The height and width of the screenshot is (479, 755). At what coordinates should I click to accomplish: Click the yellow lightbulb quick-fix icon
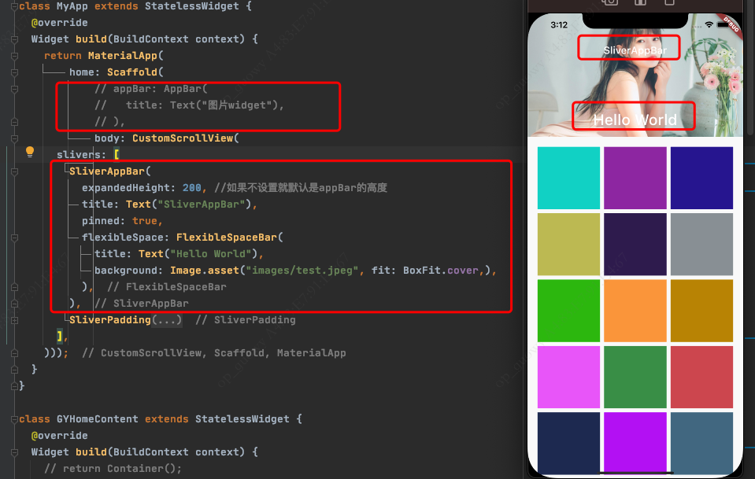(x=30, y=152)
